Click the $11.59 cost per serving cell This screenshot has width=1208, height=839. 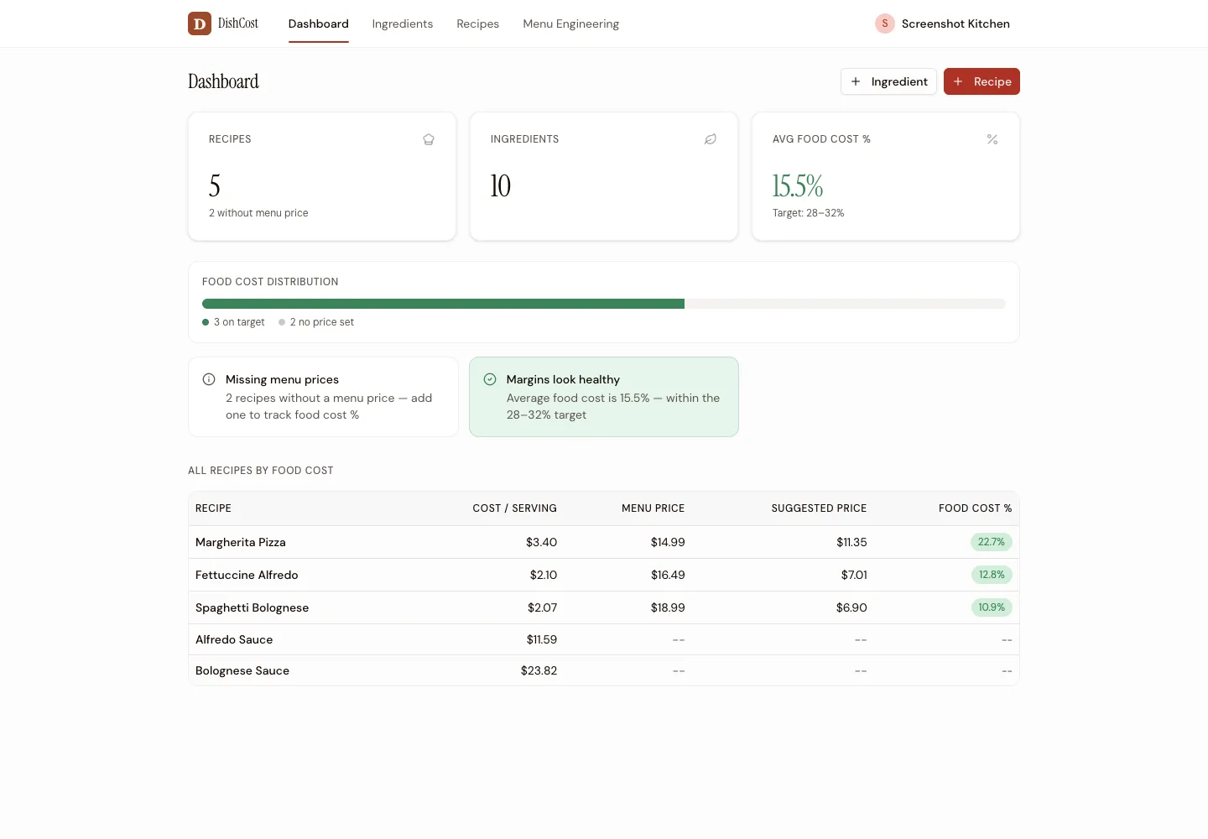click(x=542, y=639)
